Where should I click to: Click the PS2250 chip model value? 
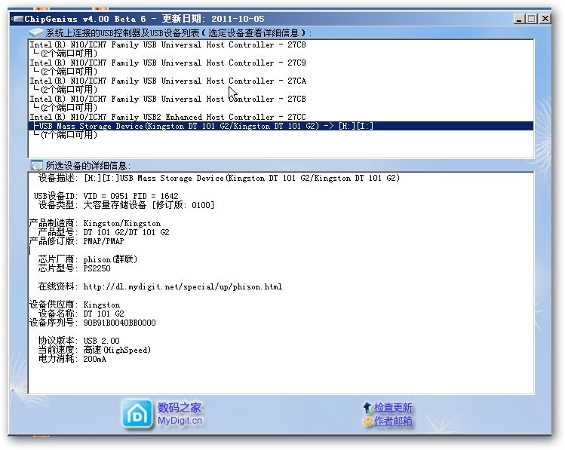[97, 268]
